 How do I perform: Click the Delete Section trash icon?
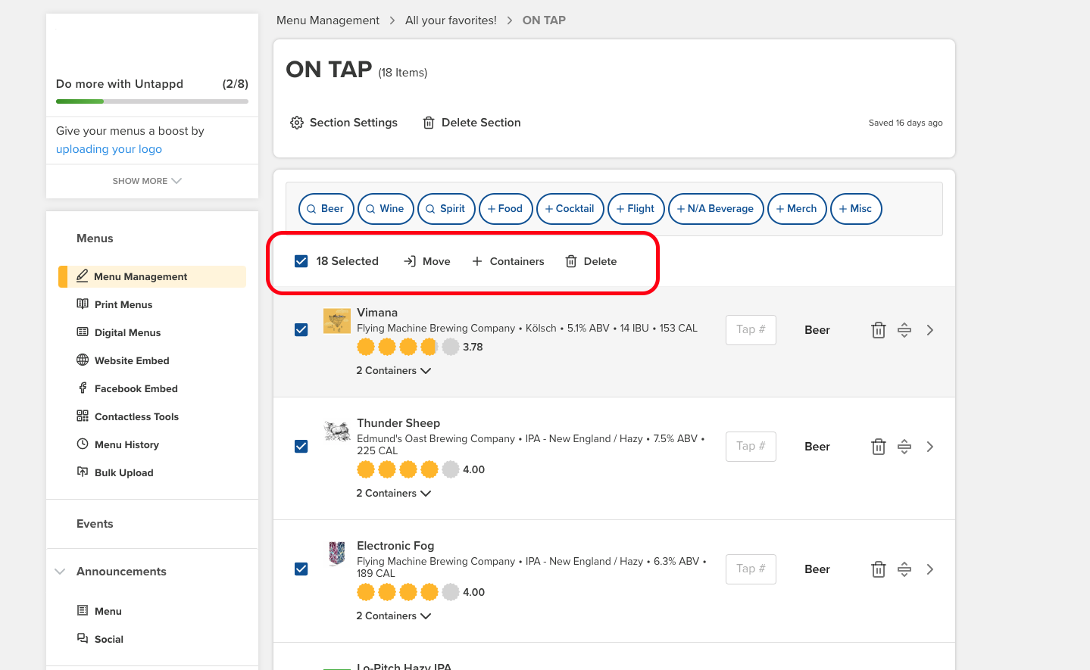click(429, 123)
